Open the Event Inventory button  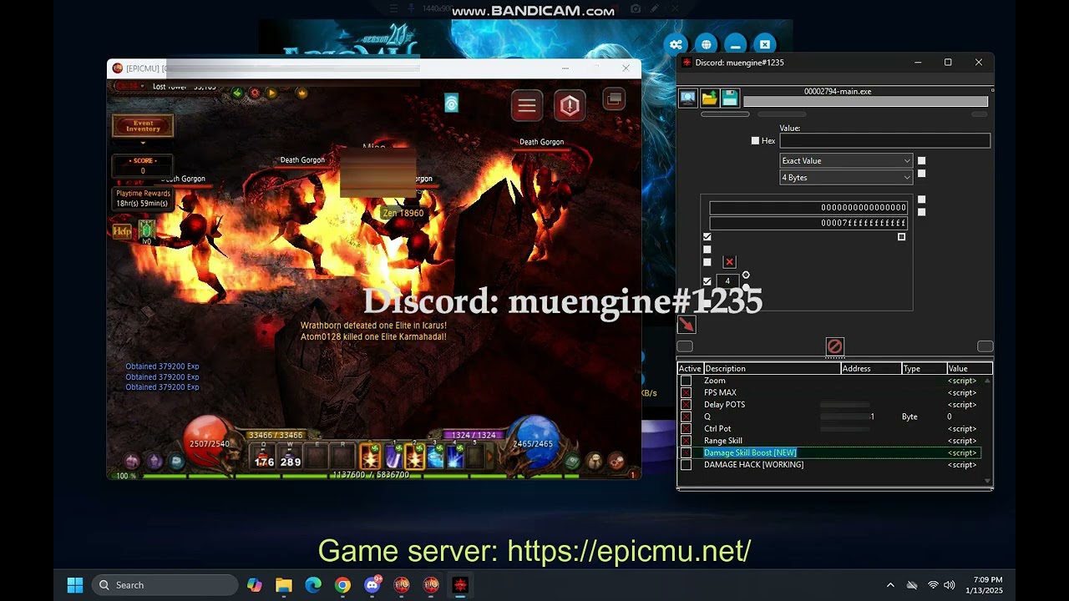[x=143, y=125]
